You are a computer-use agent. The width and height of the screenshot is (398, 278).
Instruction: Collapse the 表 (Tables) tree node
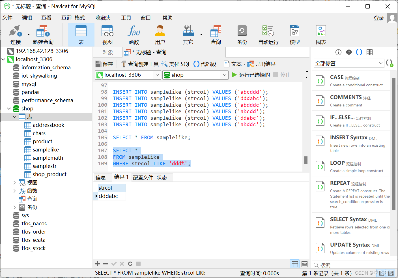point(15,117)
